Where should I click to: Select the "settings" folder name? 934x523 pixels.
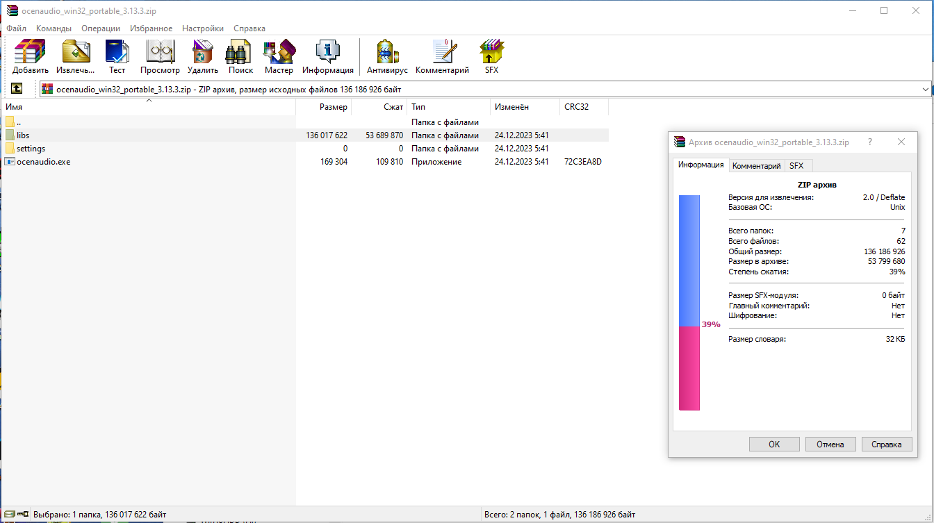tap(31, 149)
